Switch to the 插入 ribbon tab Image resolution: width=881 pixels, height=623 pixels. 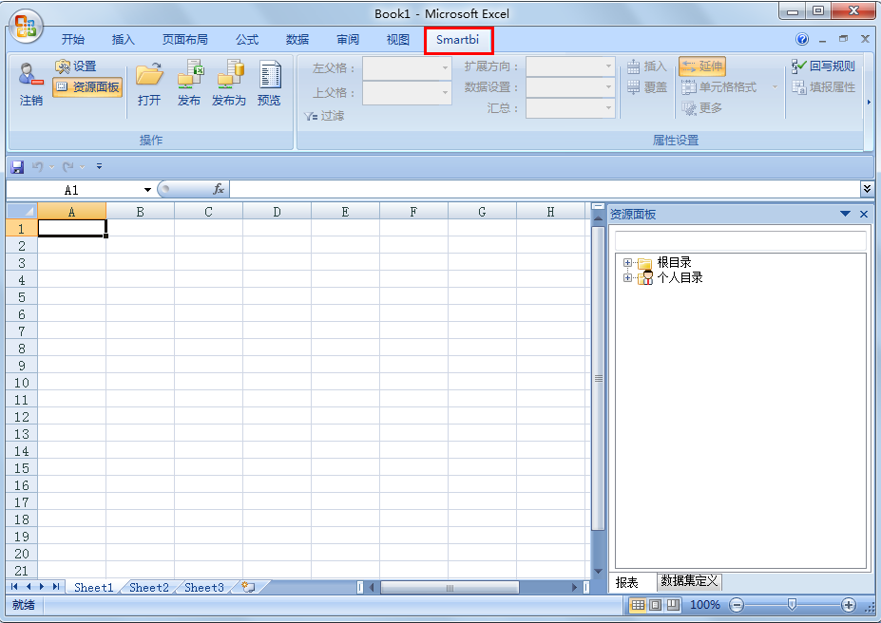tap(123, 39)
